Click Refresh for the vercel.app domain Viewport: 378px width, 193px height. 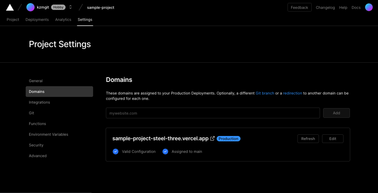pos(308,139)
